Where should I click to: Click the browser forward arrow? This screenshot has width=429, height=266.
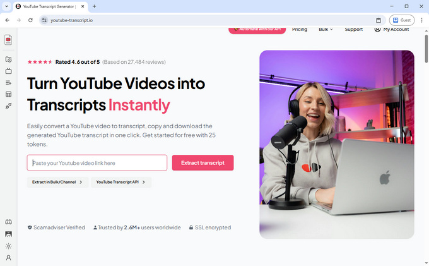pyautogui.click(x=19, y=20)
